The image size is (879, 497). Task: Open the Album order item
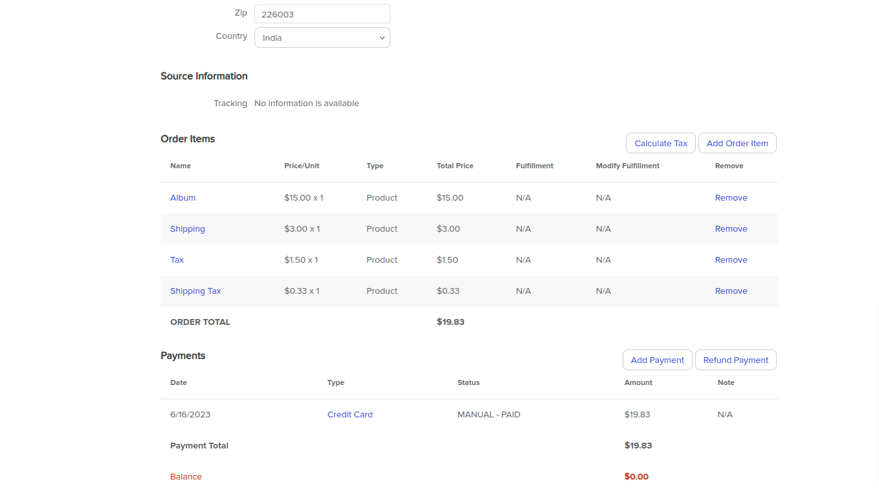coord(183,197)
